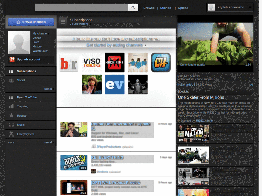Click the woman-on-phone channel thumbnail

92,85
